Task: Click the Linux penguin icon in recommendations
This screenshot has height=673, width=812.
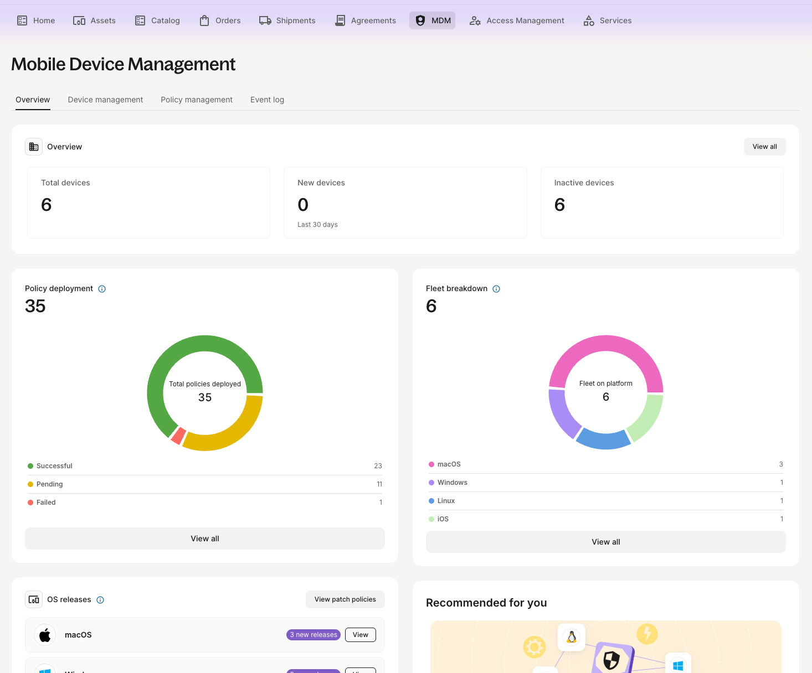Action: (572, 637)
